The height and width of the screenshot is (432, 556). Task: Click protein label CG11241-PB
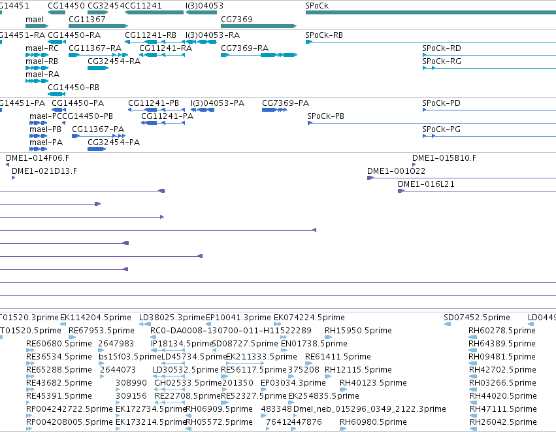point(153,103)
